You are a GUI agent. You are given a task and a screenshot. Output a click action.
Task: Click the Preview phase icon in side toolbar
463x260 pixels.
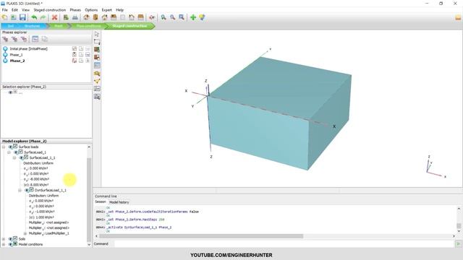pyautogui.click(x=97, y=74)
